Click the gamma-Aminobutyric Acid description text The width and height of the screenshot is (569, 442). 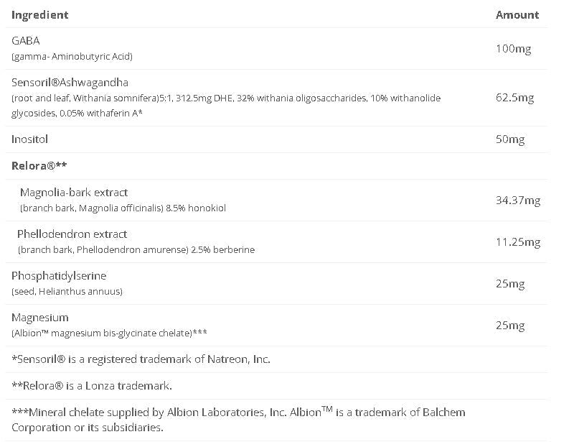72,56
